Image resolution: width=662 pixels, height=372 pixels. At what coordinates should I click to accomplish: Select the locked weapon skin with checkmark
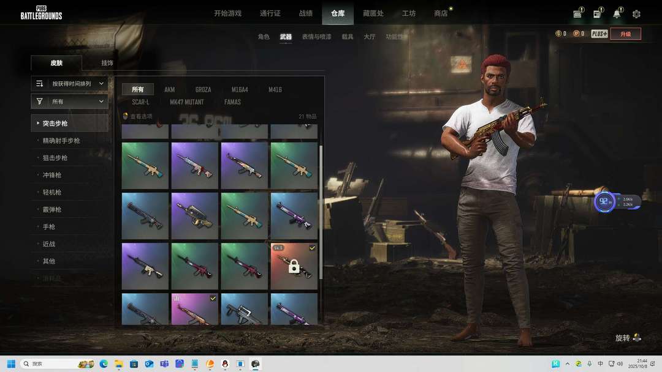click(294, 266)
